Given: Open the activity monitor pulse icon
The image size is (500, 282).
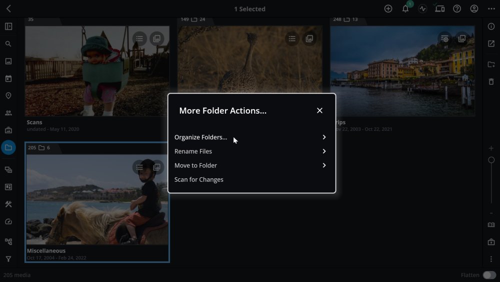Looking at the screenshot, I should pos(422,9).
